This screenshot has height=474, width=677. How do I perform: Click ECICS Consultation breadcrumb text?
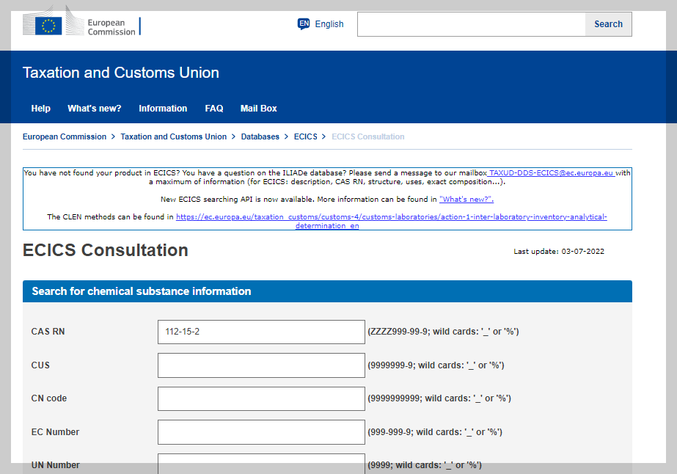tap(368, 136)
